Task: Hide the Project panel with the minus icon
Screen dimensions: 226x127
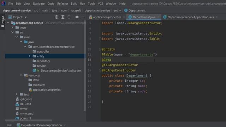Action: (x=83, y=17)
